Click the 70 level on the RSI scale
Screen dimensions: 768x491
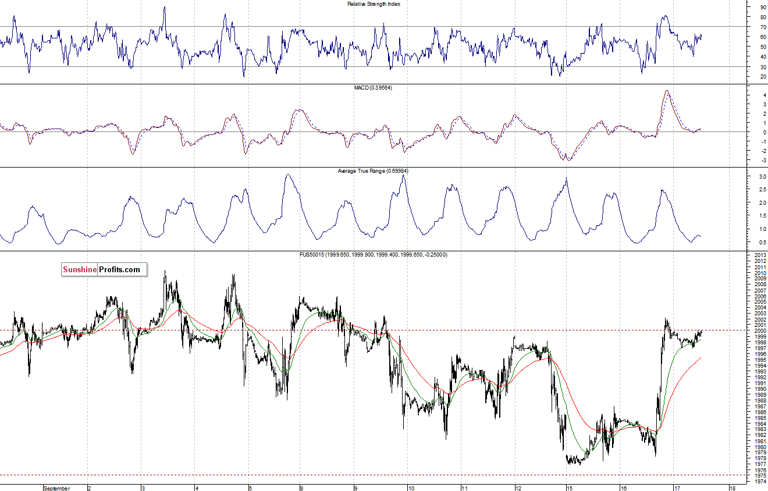[x=763, y=27]
